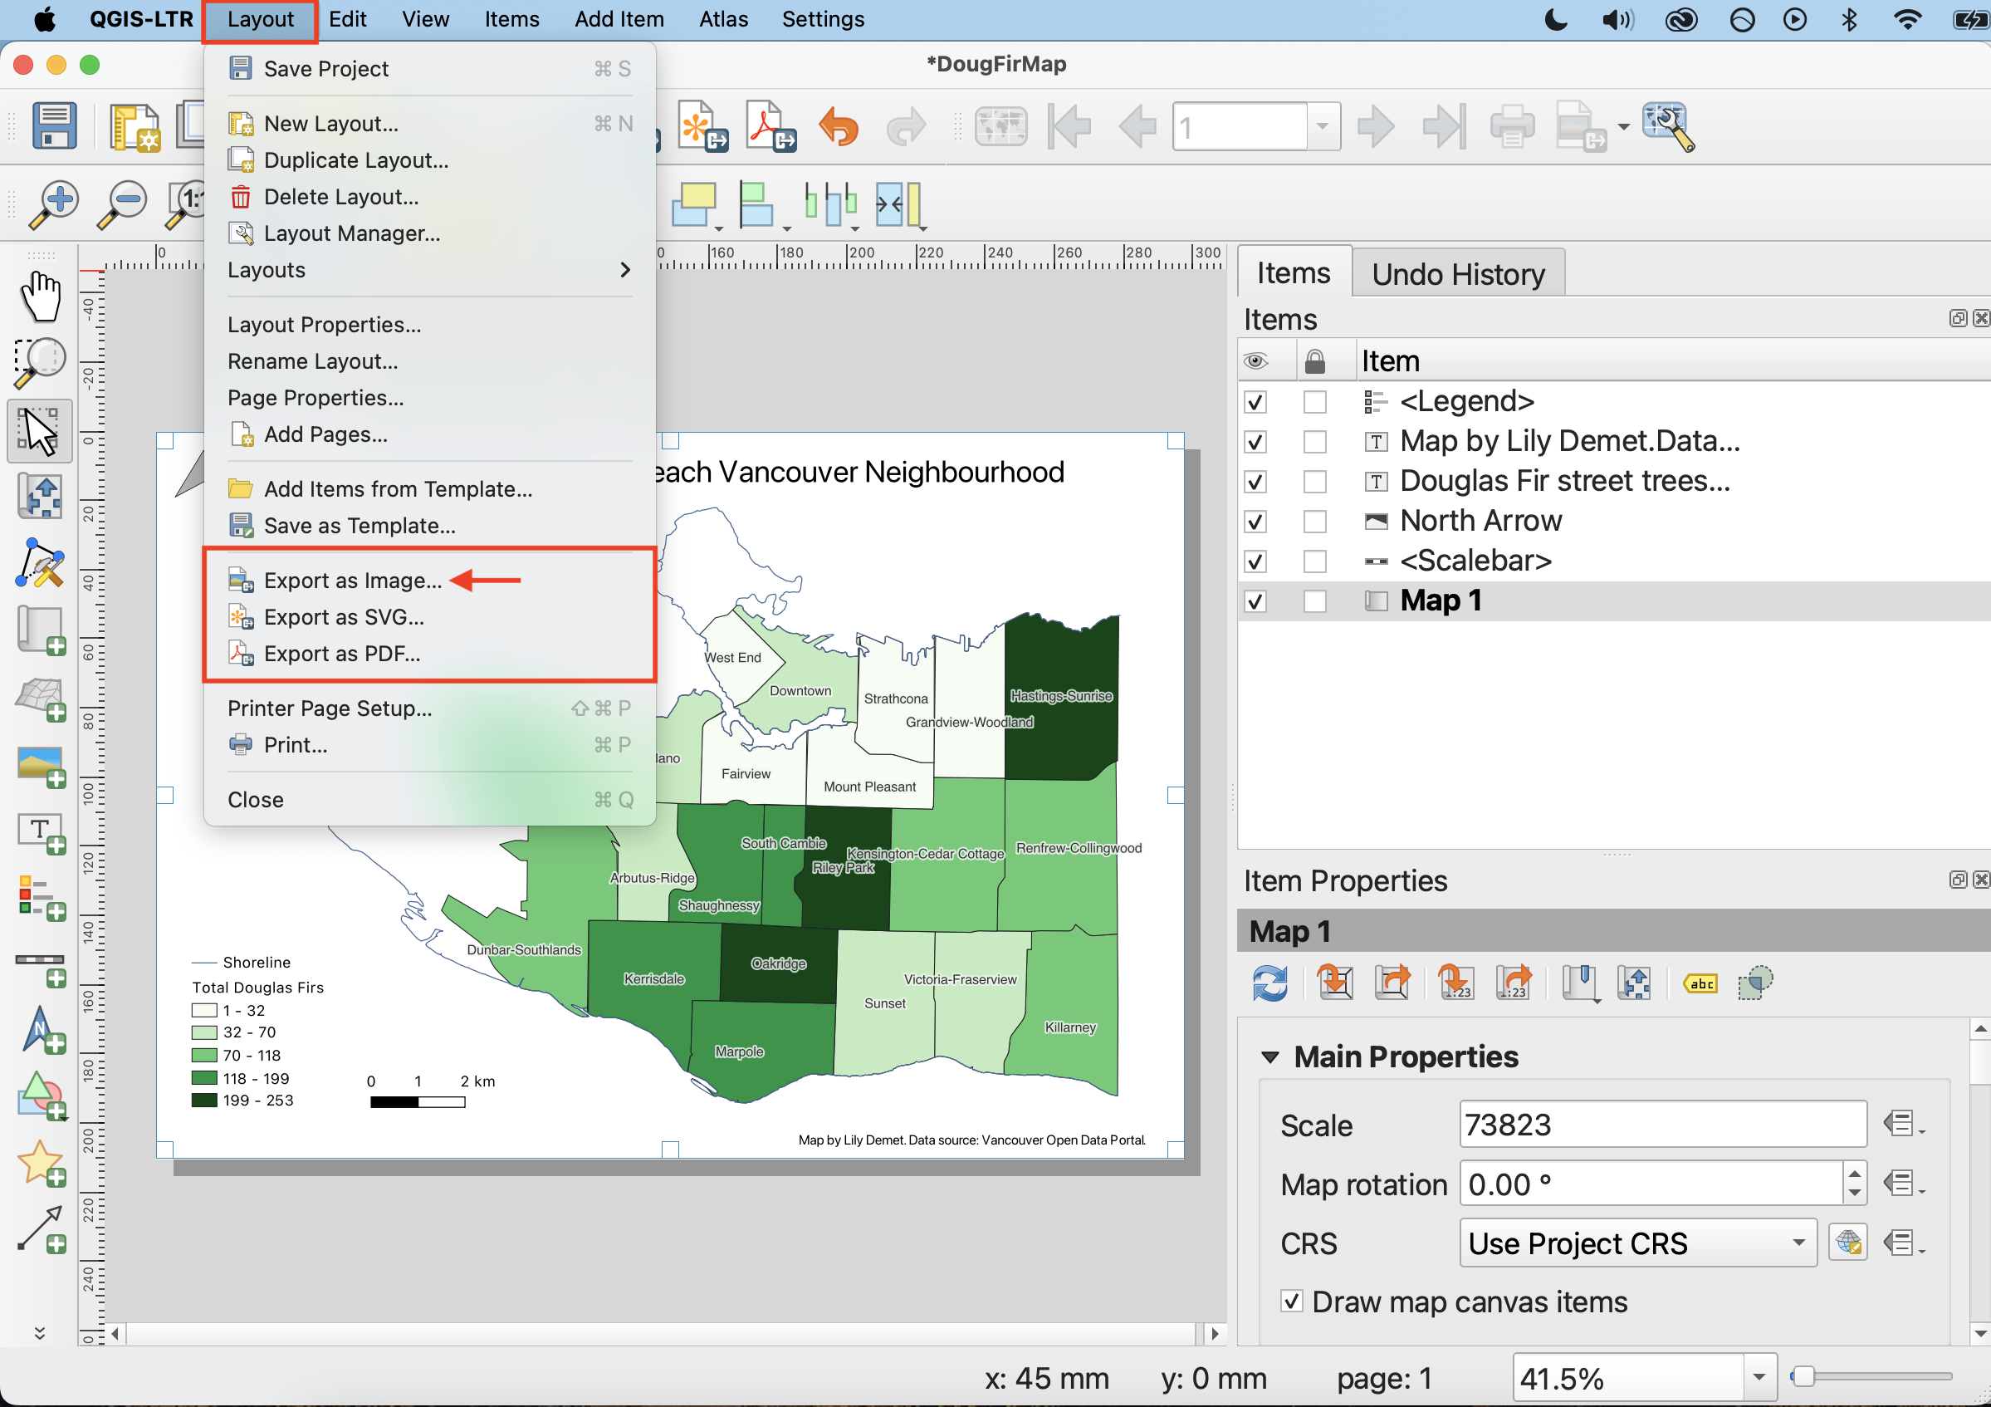Open the zoom level 41.5% dropdown
Screen dimensions: 1991x1407
point(1759,1377)
